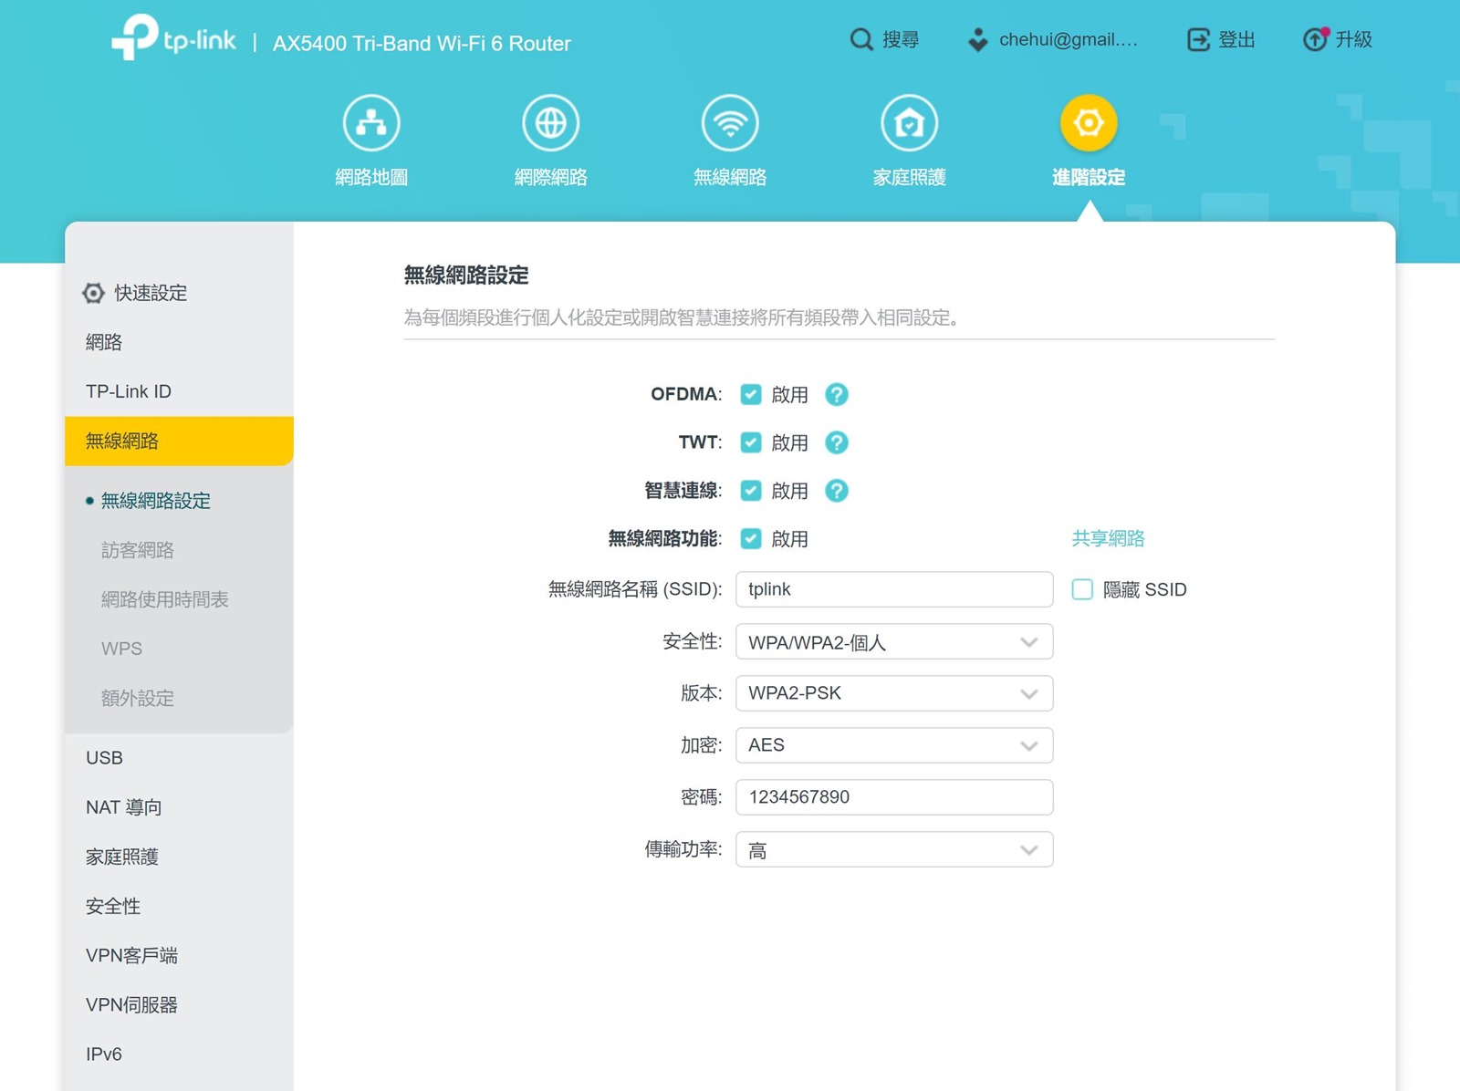This screenshot has width=1460, height=1091.
Task: Open the Wireless (無線網路) Wi-Fi icon
Action: [x=730, y=123]
